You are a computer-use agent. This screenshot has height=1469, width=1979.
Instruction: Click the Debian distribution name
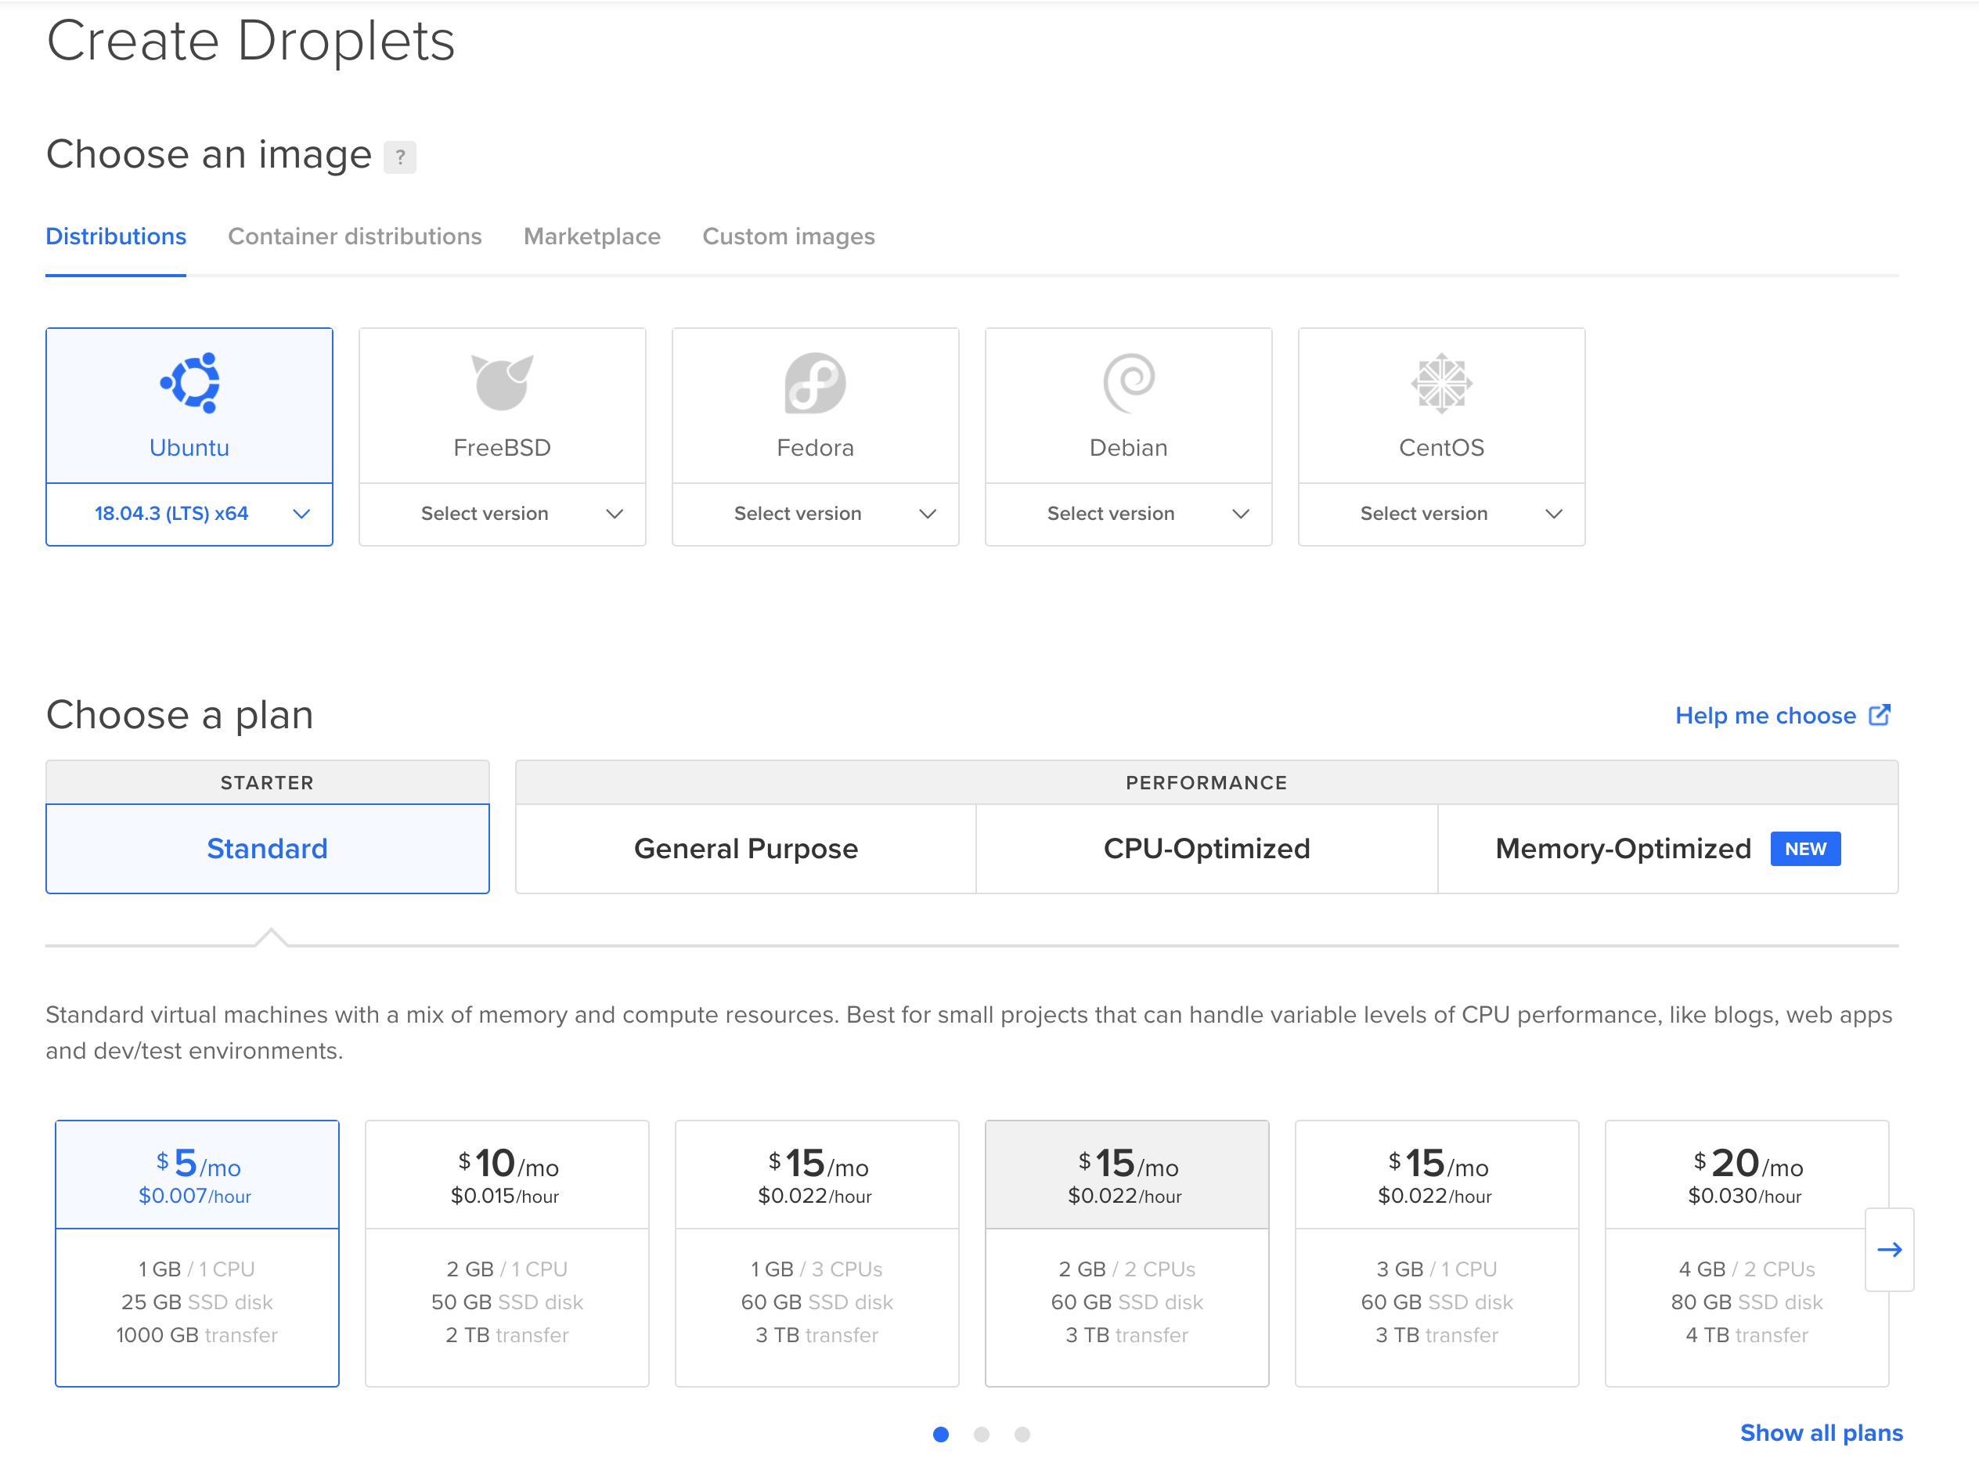pyautogui.click(x=1128, y=447)
